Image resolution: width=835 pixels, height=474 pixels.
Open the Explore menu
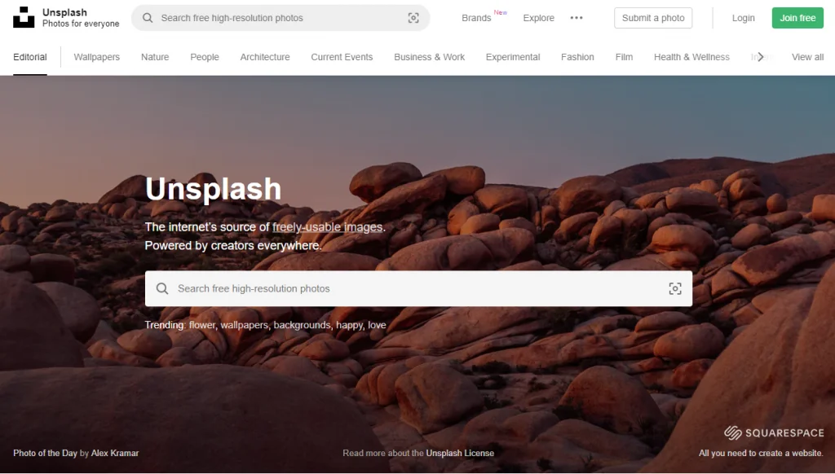[538, 18]
